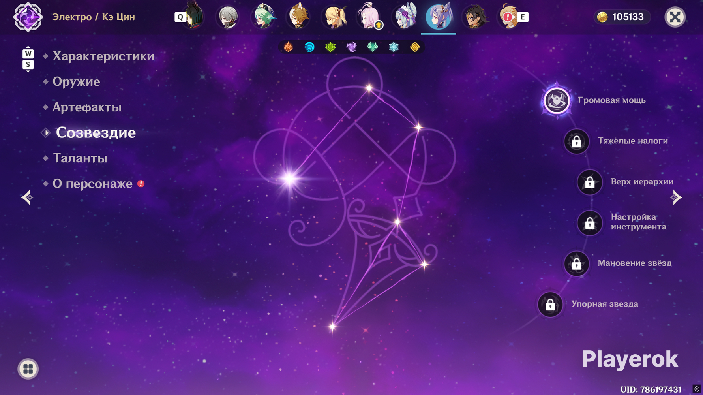
Task: Open the unlocked Громовая мощь constellation icon
Action: coord(557,100)
